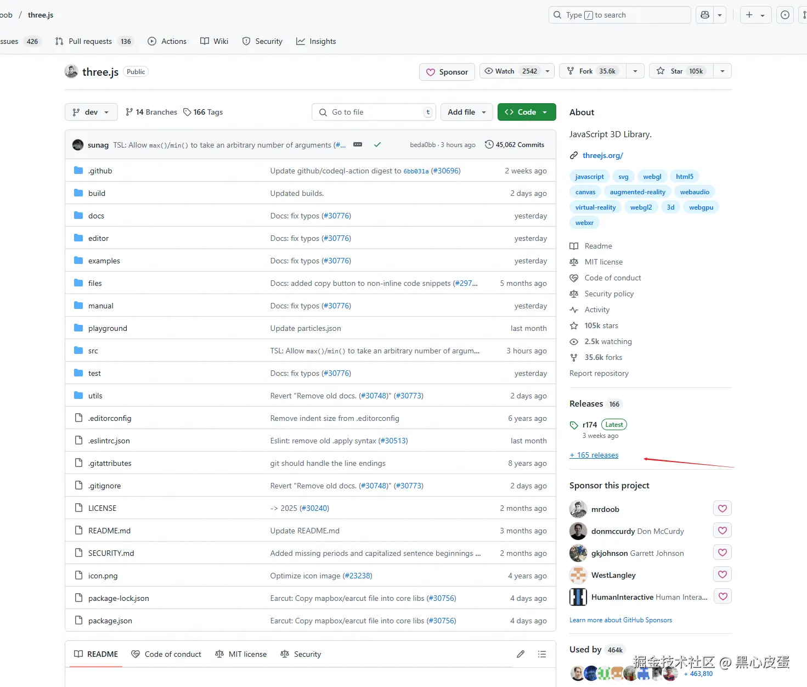Screen dimensions: 807x687
Task: Click the r174 release tag icon
Action: click(574, 425)
